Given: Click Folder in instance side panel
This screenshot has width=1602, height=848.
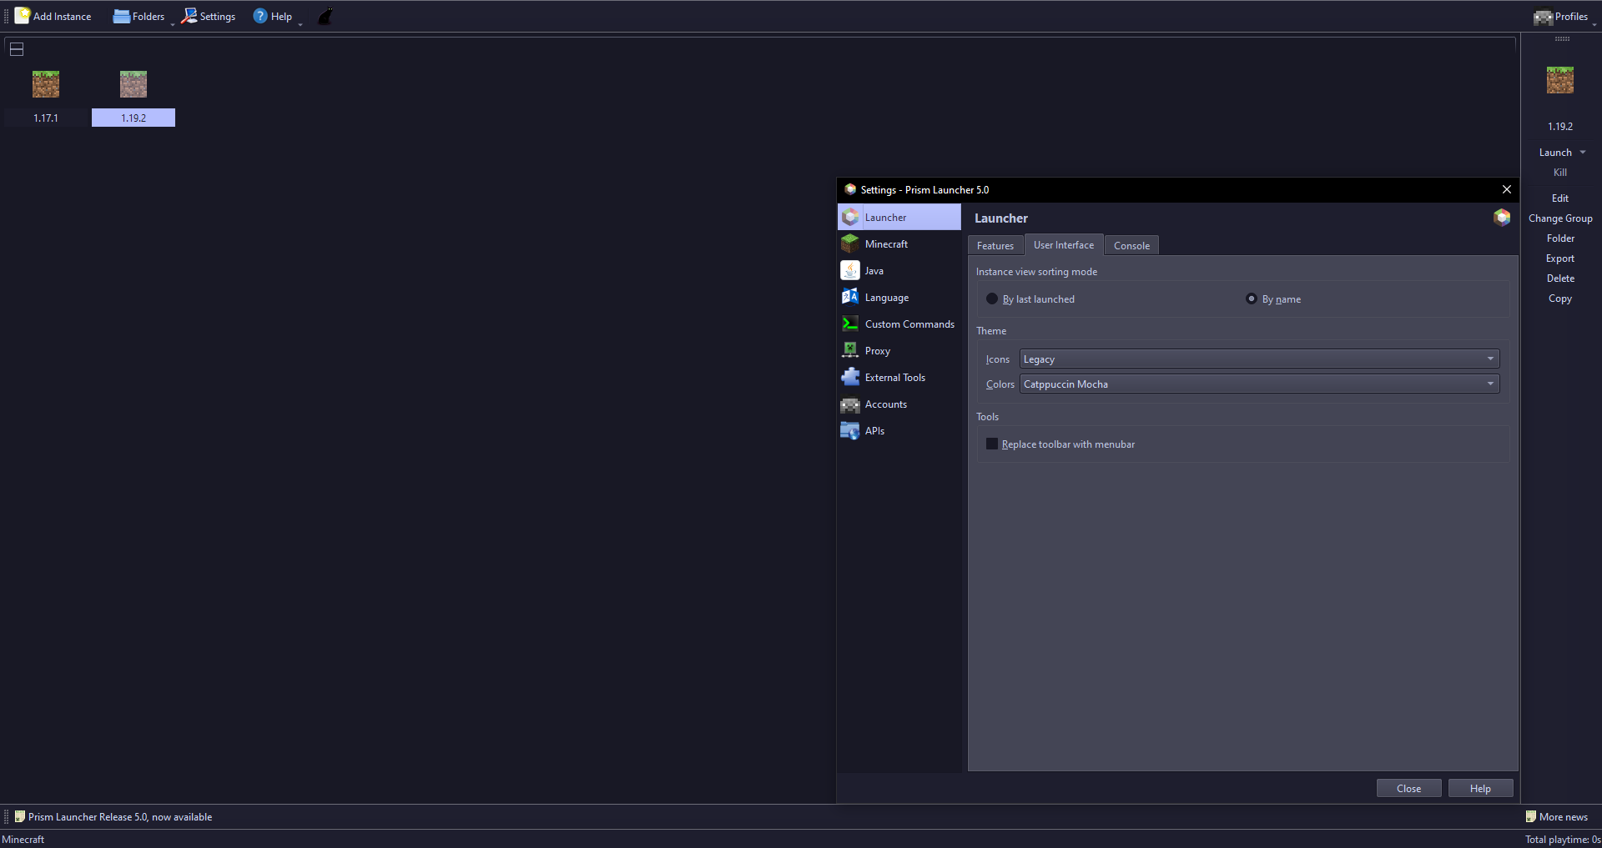Looking at the screenshot, I should 1560,238.
